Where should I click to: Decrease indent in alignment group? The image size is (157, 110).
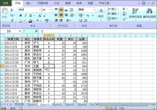(56, 20)
